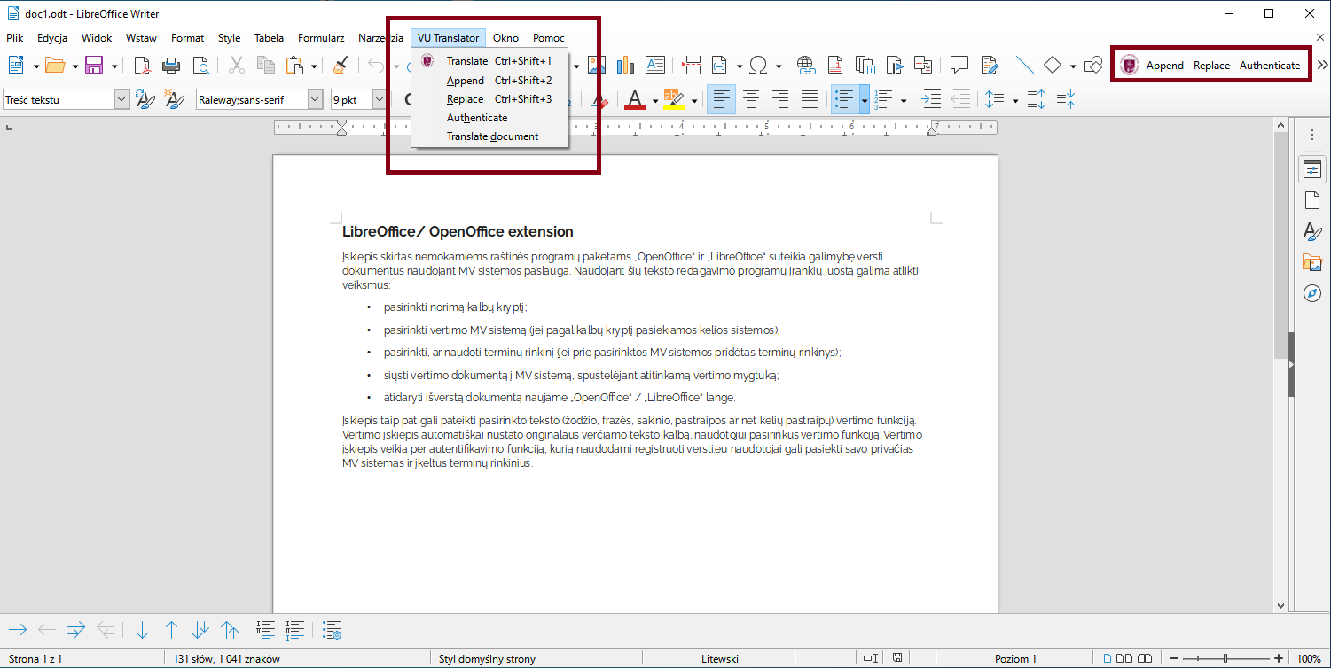Open the Narzędzia menu

(x=380, y=38)
